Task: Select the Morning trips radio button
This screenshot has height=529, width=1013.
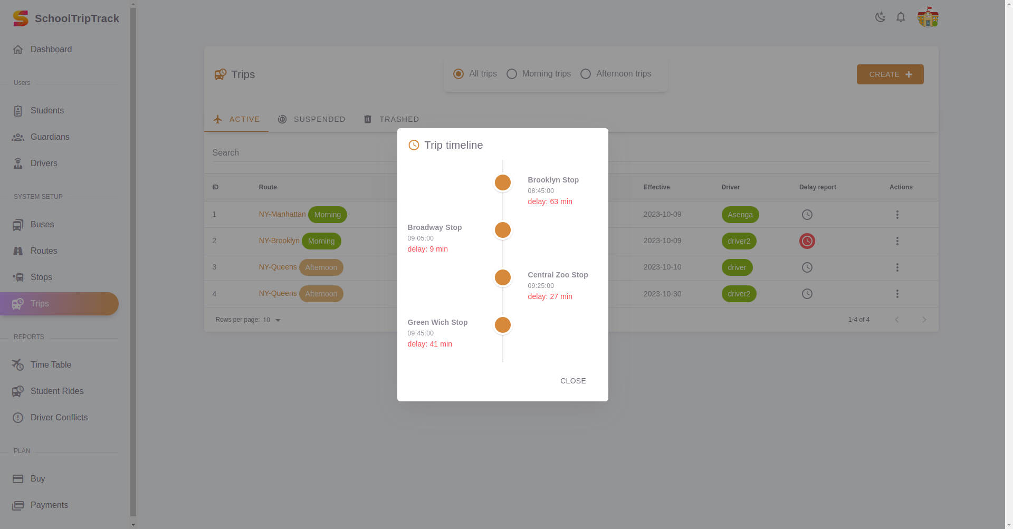Action: (511, 74)
